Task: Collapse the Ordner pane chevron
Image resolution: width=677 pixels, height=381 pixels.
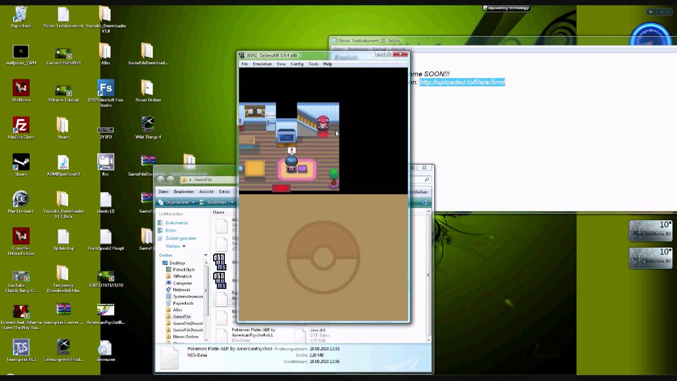Action: click(206, 255)
